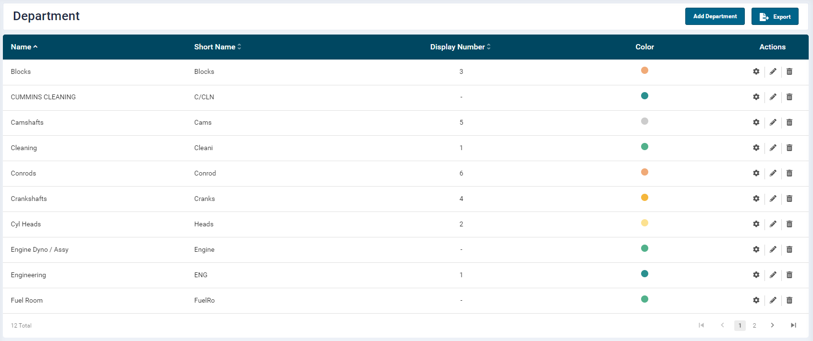
Task: Click pencil icon for Crankshafts row
Action: (773, 199)
